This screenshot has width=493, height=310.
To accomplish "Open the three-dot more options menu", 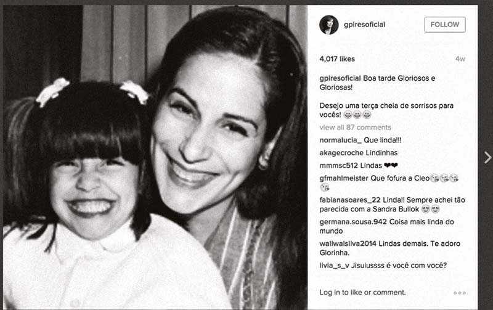I will click(459, 293).
